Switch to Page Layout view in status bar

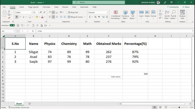click(x=160, y=107)
